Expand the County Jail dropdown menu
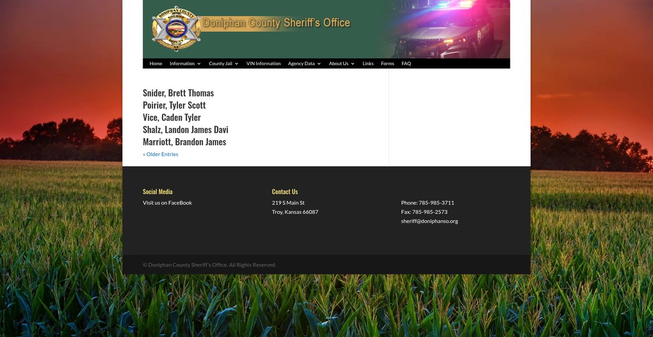 (x=223, y=64)
